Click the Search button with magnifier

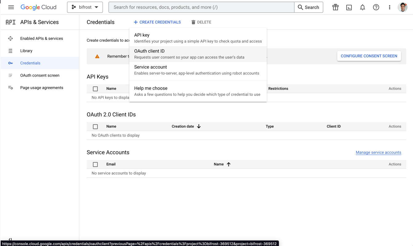308,7
